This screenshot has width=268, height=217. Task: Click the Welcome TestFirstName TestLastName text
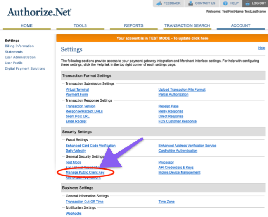(x=236, y=12)
